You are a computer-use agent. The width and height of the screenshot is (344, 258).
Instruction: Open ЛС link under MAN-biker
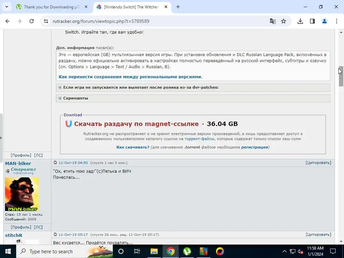[x=38, y=227]
